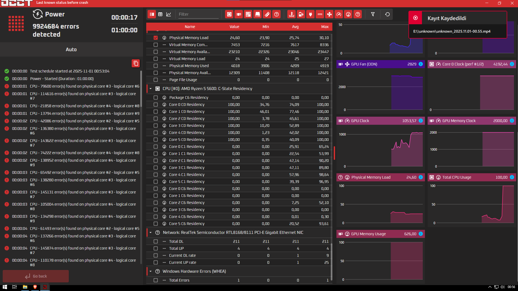Sort sensors by the Avg column
Screen dimensions: 518x291
pyautogui.click(x=295, y=27)
